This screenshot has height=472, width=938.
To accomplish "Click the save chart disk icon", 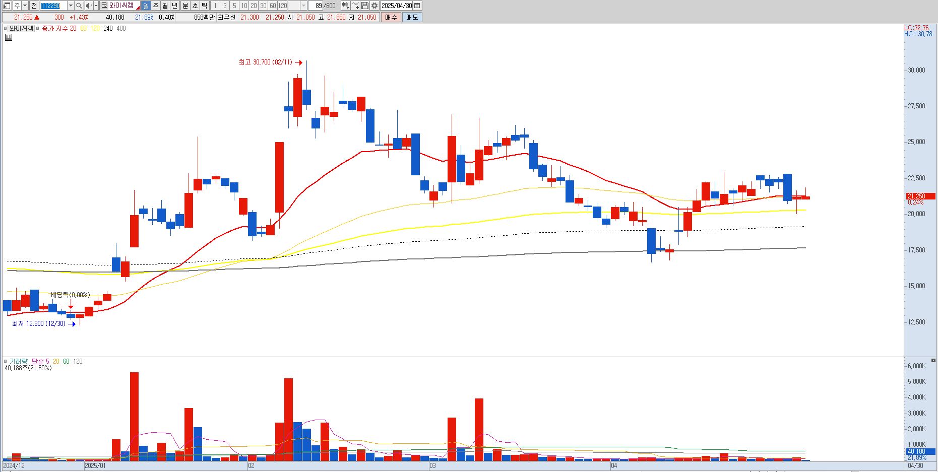I will tap(365, 6).
